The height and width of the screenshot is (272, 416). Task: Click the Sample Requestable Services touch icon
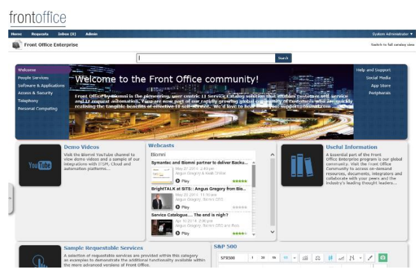tap(40, 256)
